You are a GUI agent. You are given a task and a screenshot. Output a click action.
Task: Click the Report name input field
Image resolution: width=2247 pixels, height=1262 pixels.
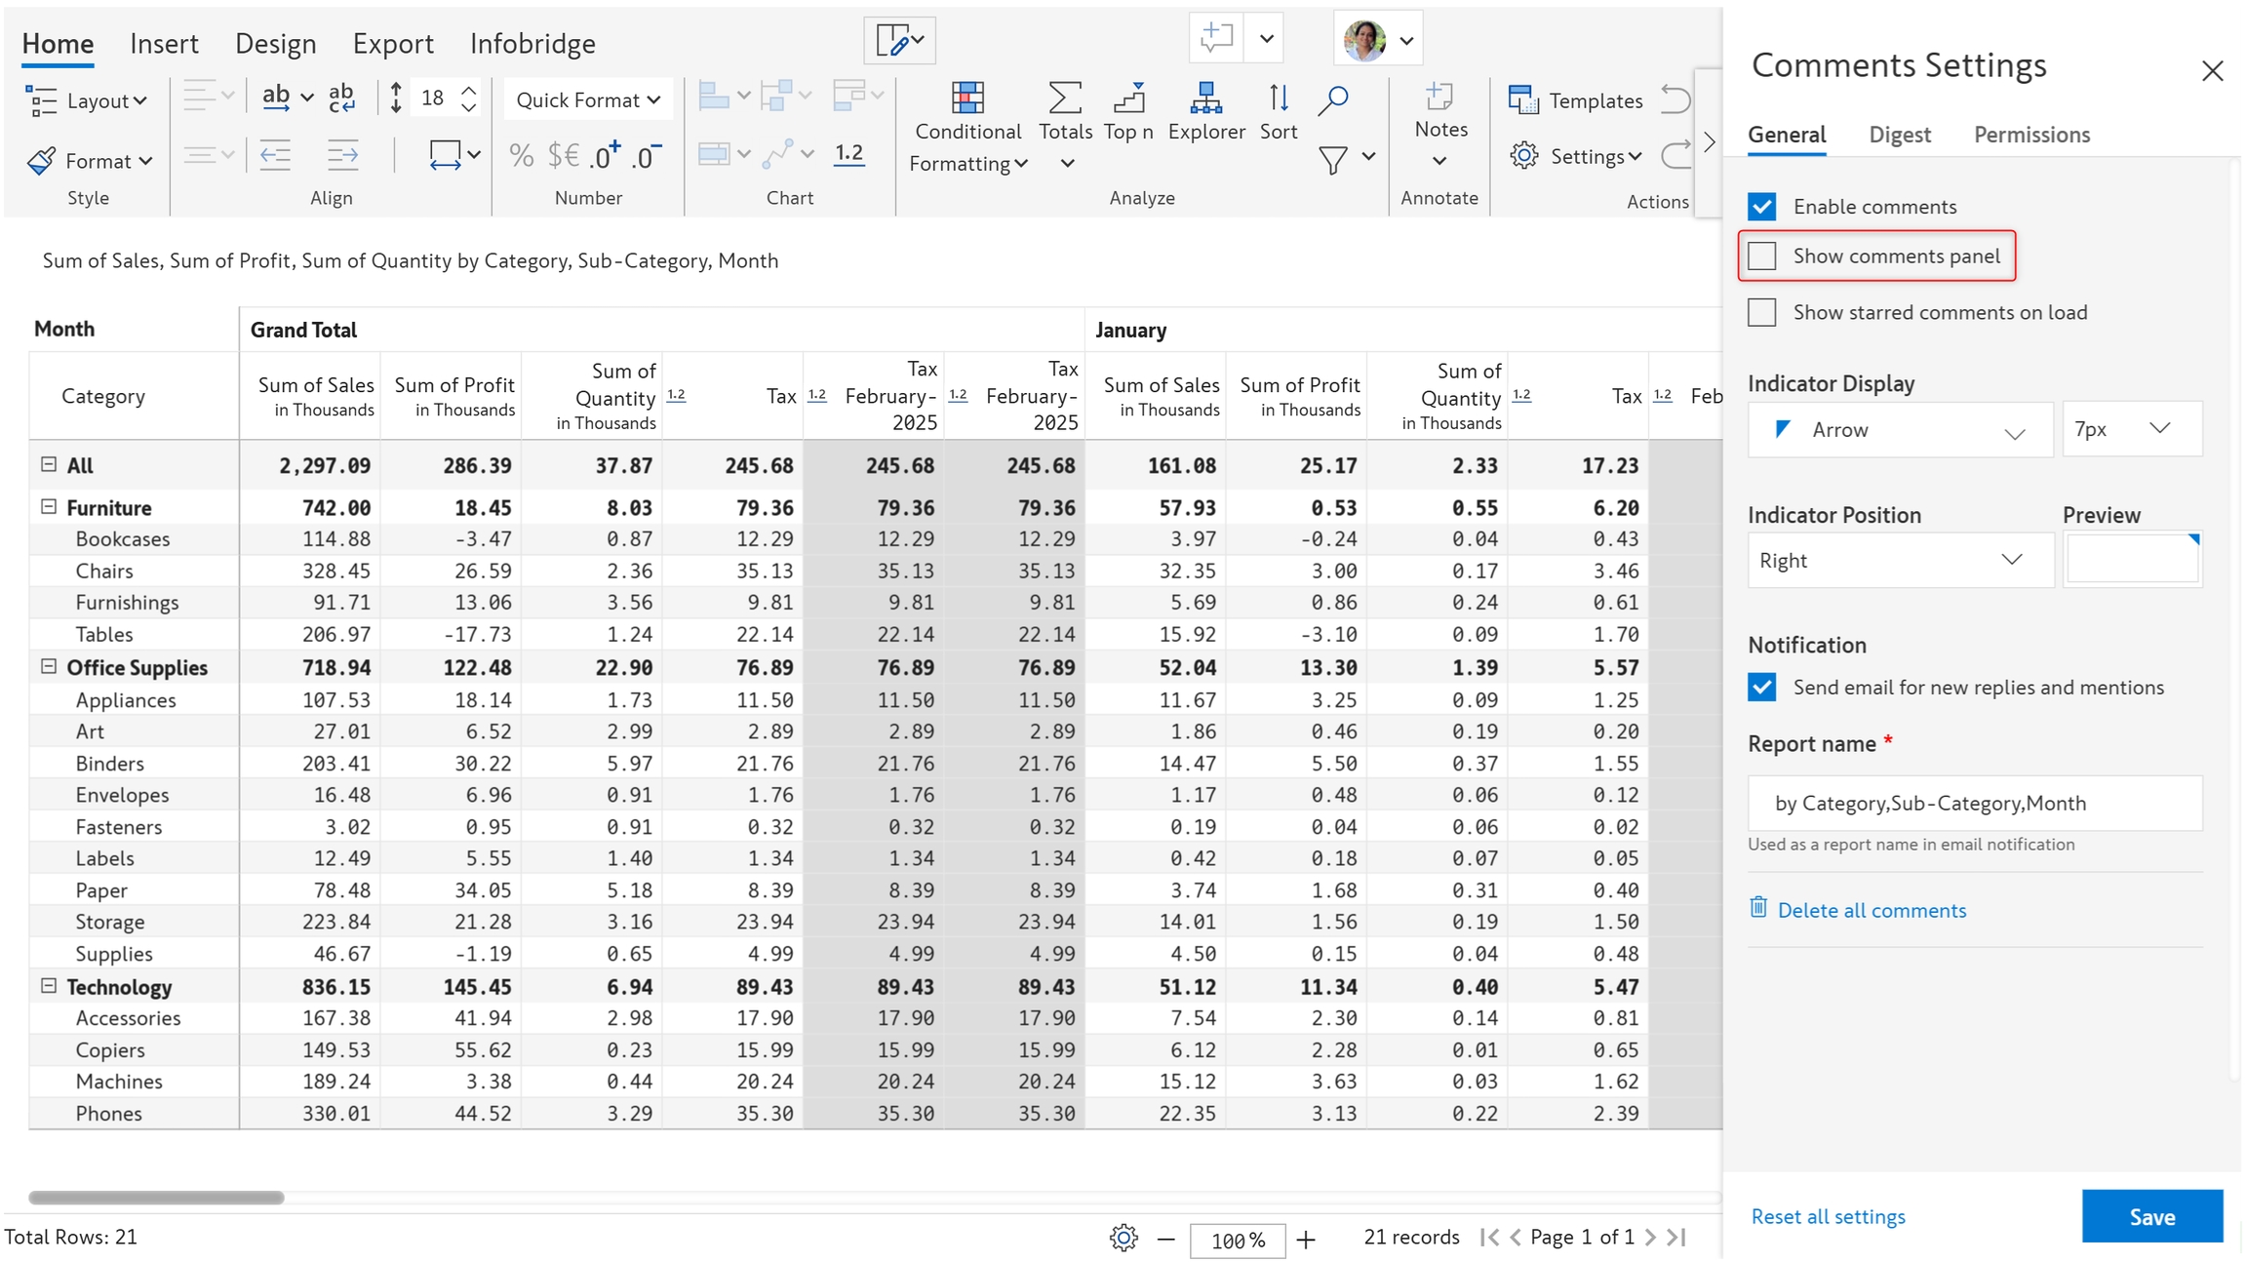(x=1974, y=804)
